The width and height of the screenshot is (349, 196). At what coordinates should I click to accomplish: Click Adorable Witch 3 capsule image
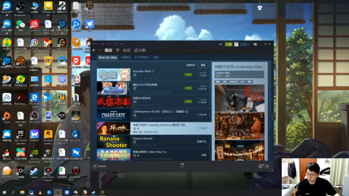click(x=113, y=74)
